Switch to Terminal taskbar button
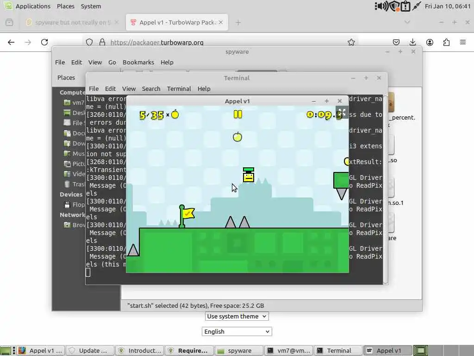 (x=338, y=350)
